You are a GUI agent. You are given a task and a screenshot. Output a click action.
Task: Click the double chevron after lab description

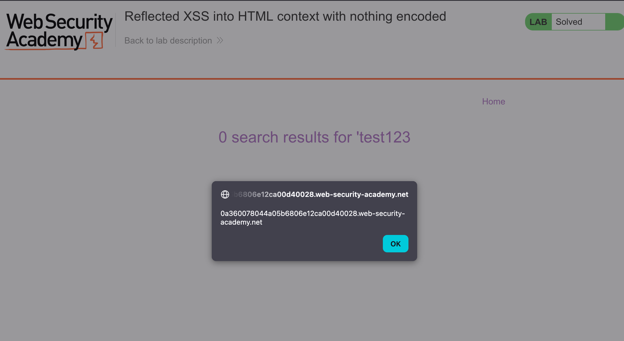(220, 41)
